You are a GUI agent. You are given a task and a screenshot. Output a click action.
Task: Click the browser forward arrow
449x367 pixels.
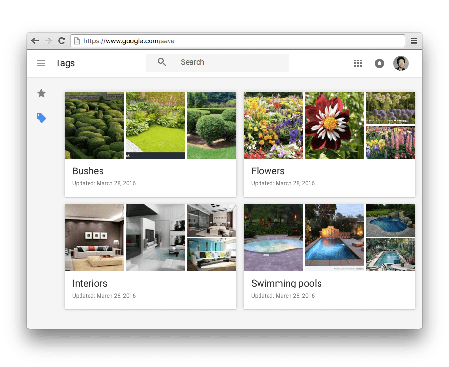point(48,41)
